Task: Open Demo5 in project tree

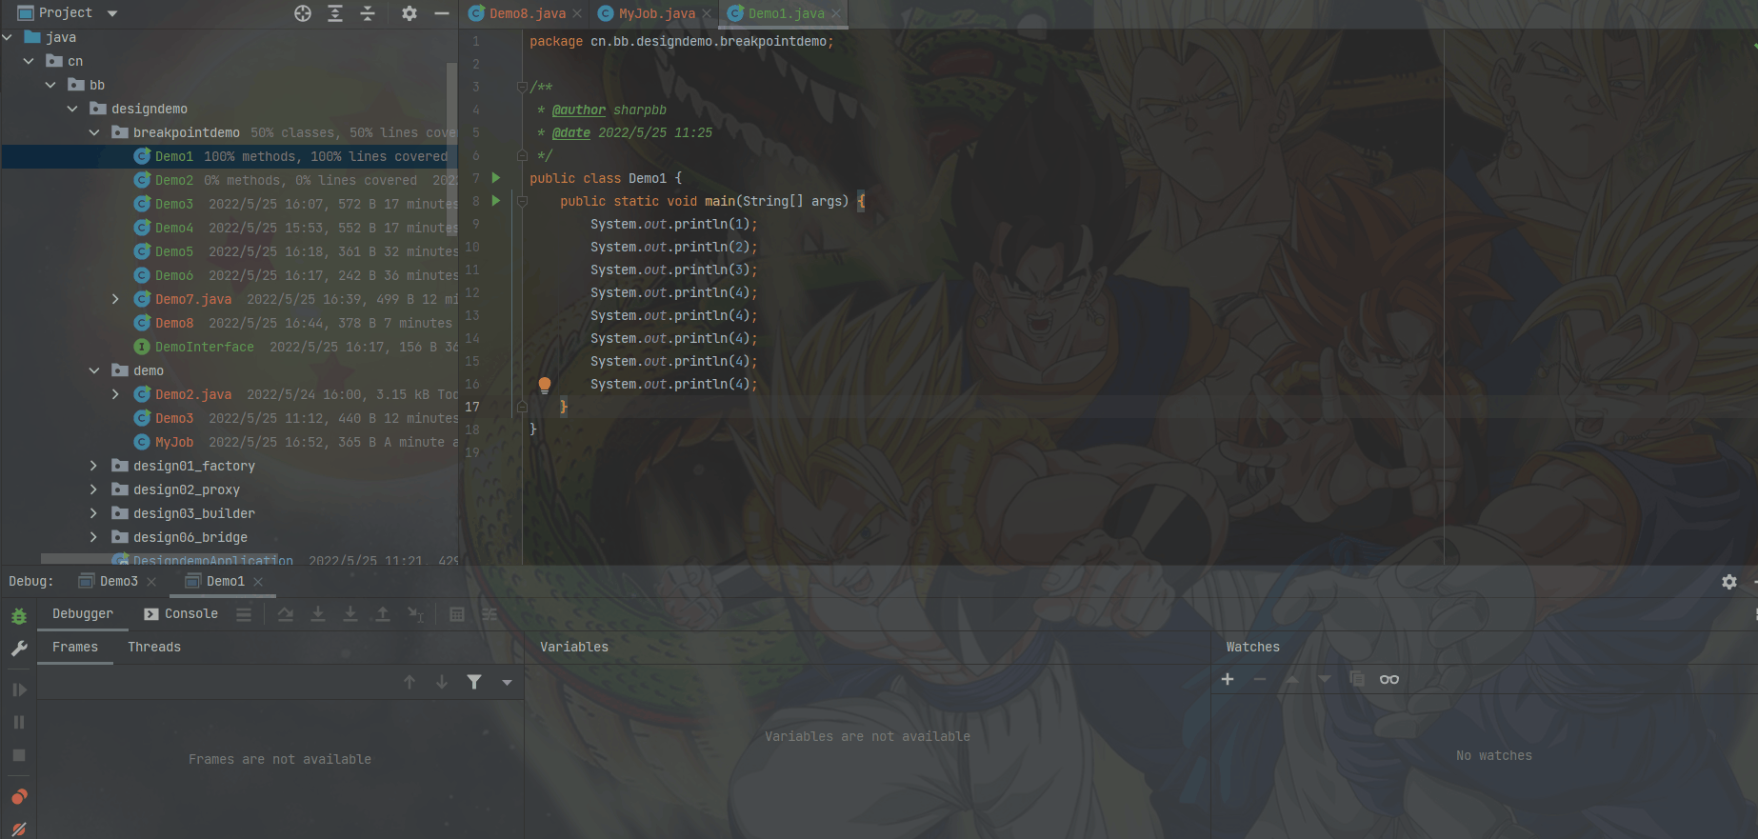Action: (x=174, y=251)
